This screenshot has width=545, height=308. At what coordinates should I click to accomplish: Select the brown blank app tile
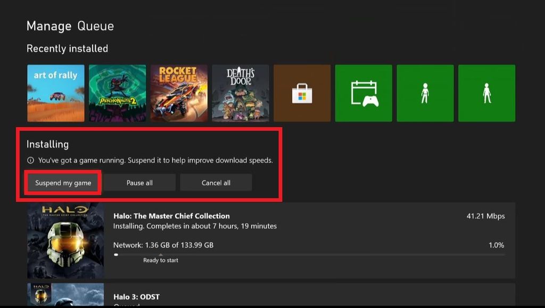click(302, 93)
